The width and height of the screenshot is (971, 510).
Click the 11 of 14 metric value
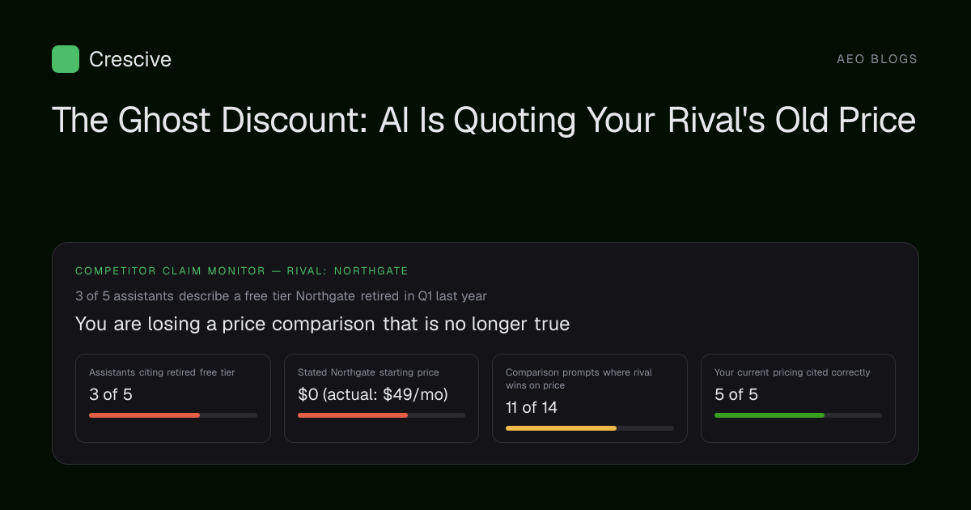[532, 407]
